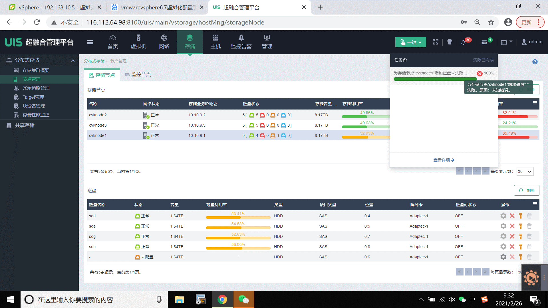Viewport: 548px width, 308px height.
Task: Click the fullscreen expand icon in header
Action: (x=436, y=42)
